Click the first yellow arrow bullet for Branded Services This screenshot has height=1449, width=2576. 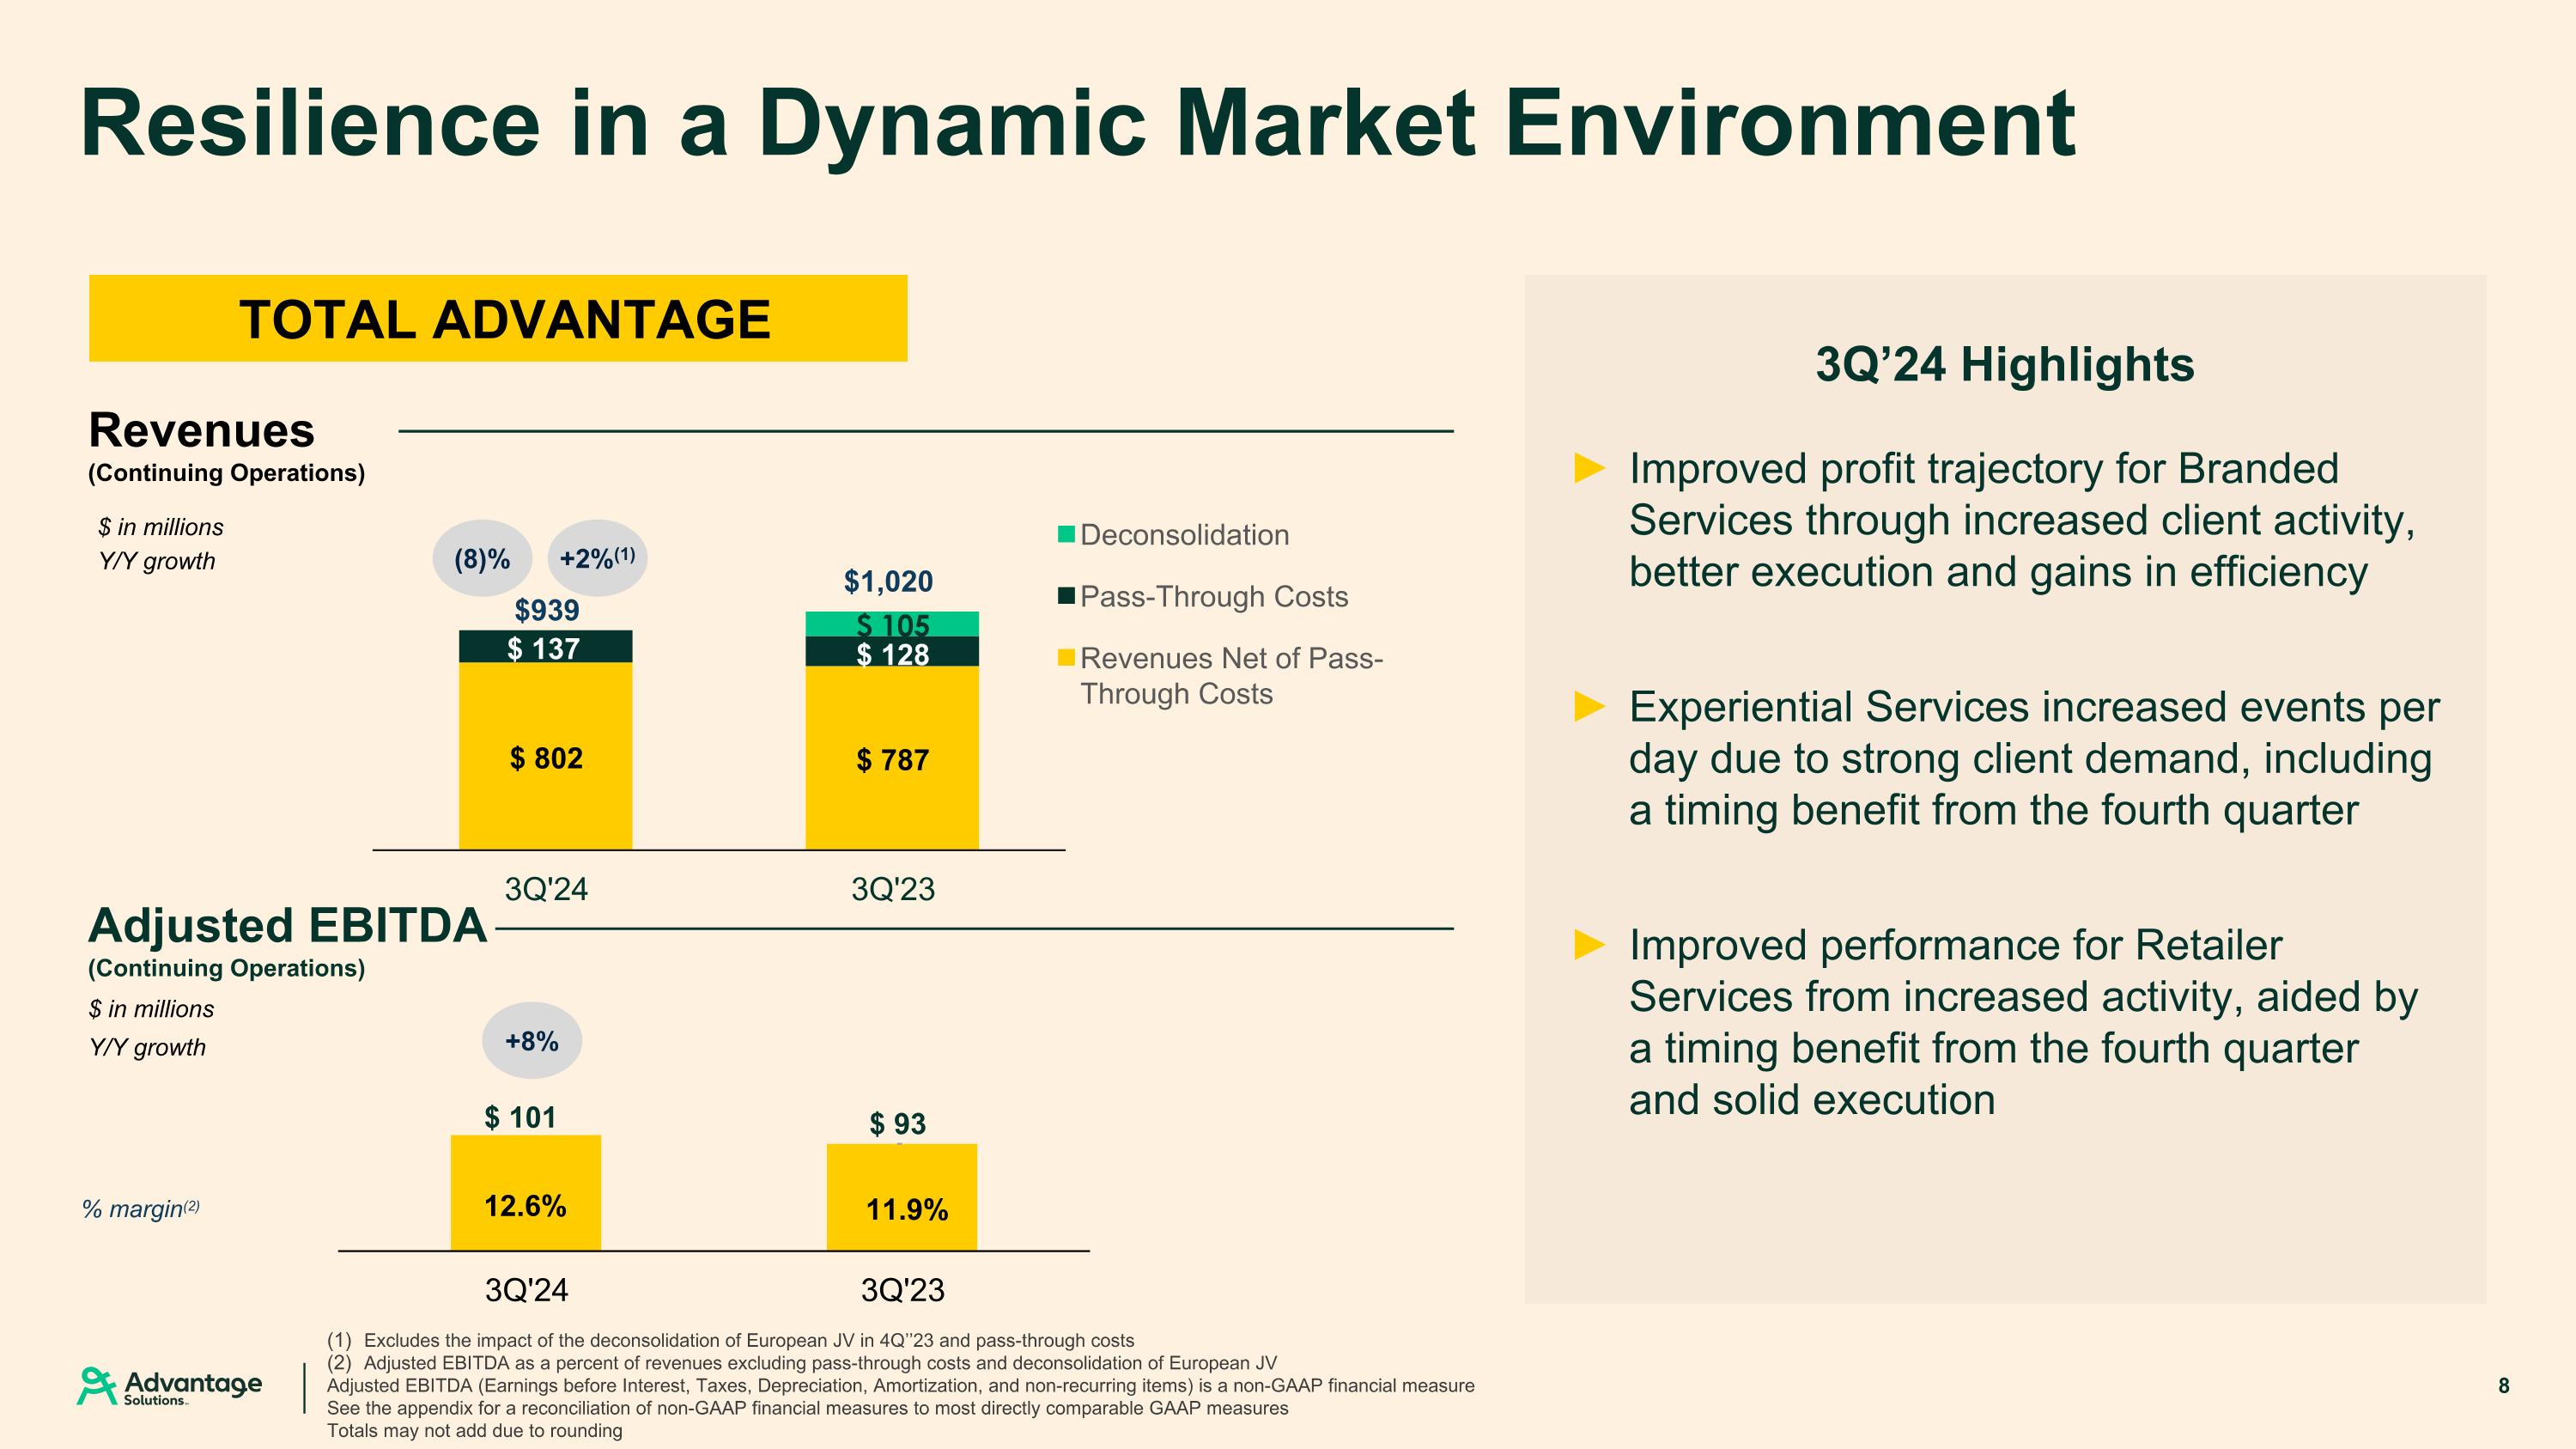[1589, 468]
